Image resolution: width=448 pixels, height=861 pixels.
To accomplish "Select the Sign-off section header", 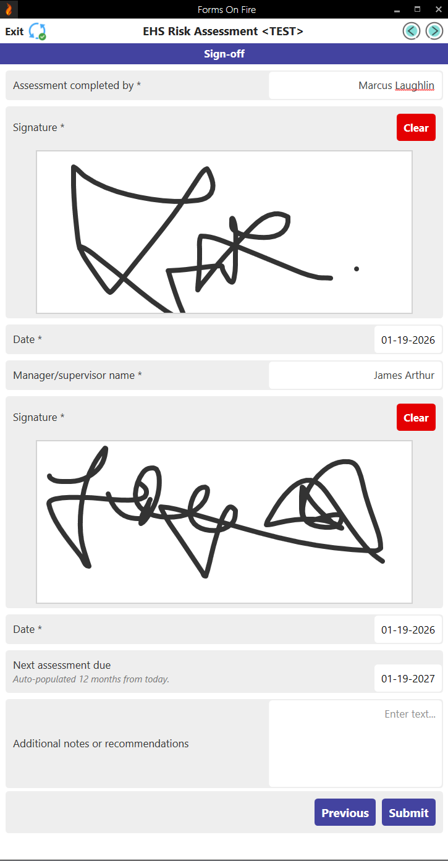I will (x=224, y=54).
